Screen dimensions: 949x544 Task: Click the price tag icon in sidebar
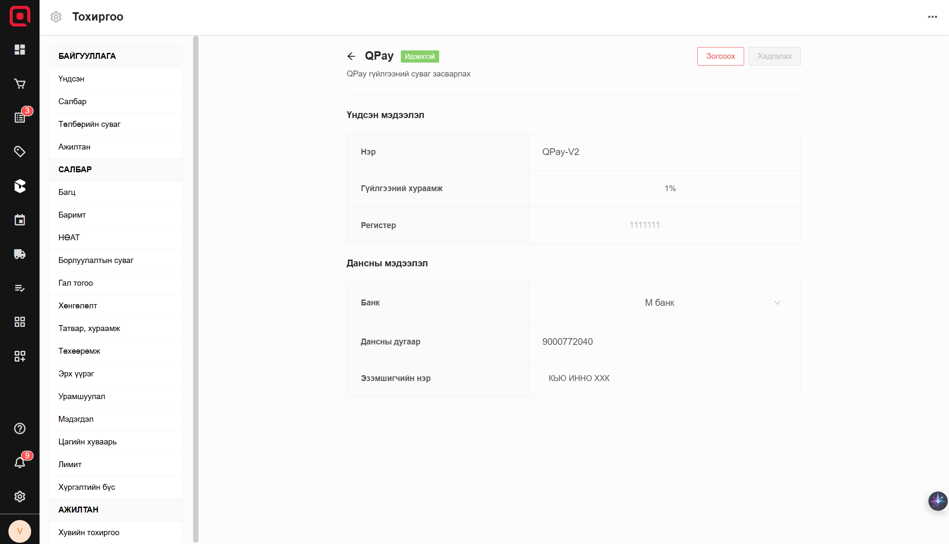[20, 152]
